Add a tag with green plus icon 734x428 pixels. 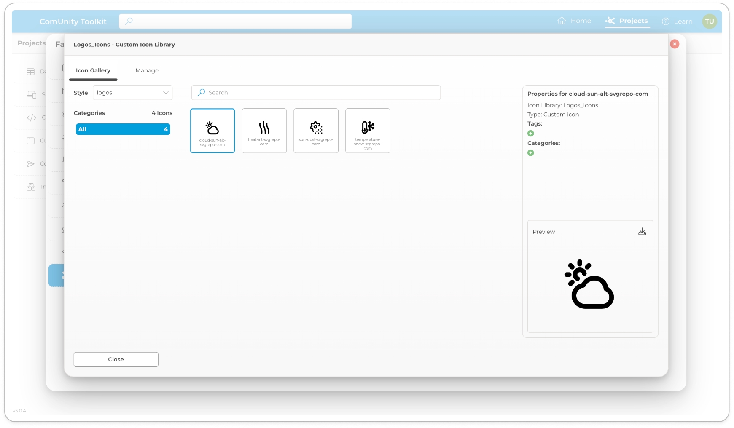[x=530, y=134]
